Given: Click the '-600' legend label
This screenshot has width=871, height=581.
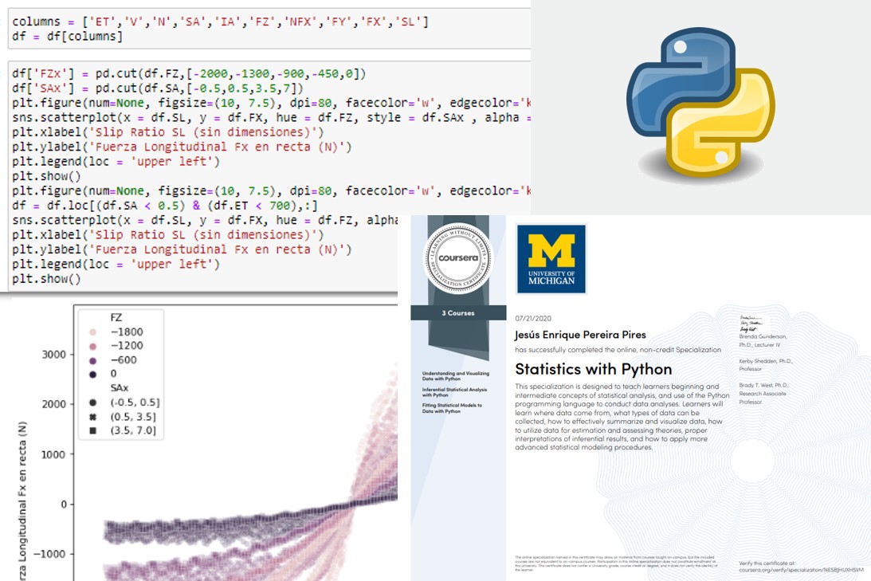Looking at the screenshot, I should point(124,360).
